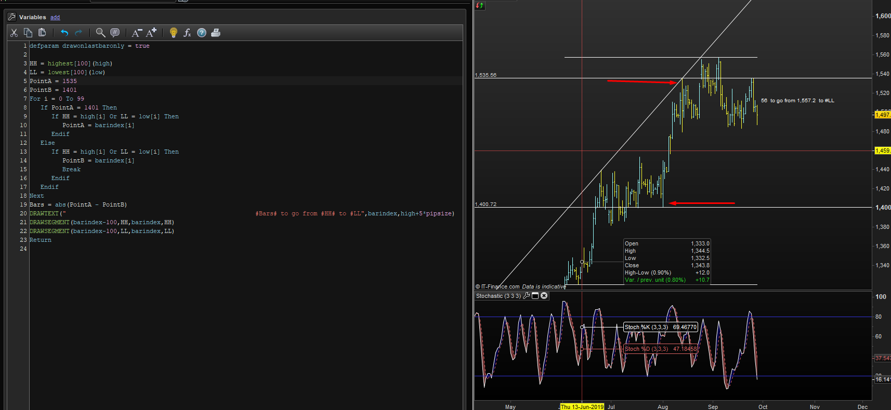Click the second DRAWSEGMENT line with LL
The width and height of the screenshot is (891, 410).
tap(102, 231)
